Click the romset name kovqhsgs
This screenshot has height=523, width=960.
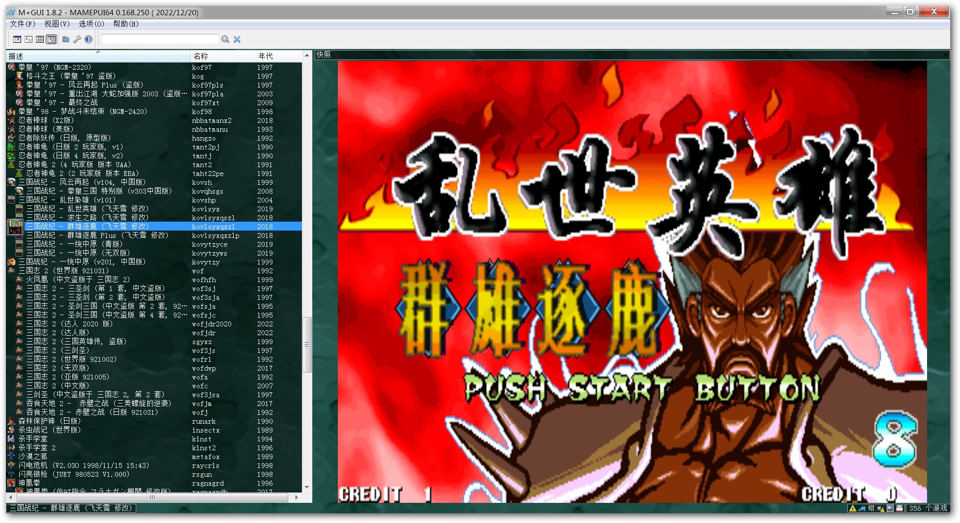click(x=208, y=191)
